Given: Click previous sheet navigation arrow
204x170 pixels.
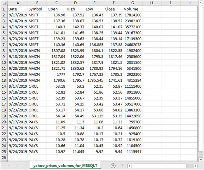Looking at the screenshot, I should pos(9,166).
